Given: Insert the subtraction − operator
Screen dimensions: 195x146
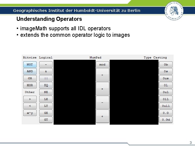Looking at the screenshot, I should pos(102,102).
